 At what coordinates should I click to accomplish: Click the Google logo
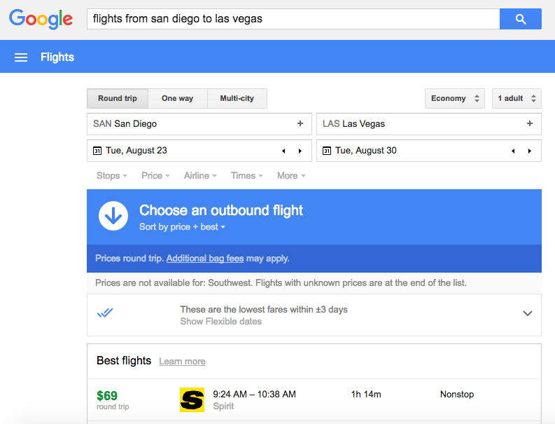tap(41, 19)
